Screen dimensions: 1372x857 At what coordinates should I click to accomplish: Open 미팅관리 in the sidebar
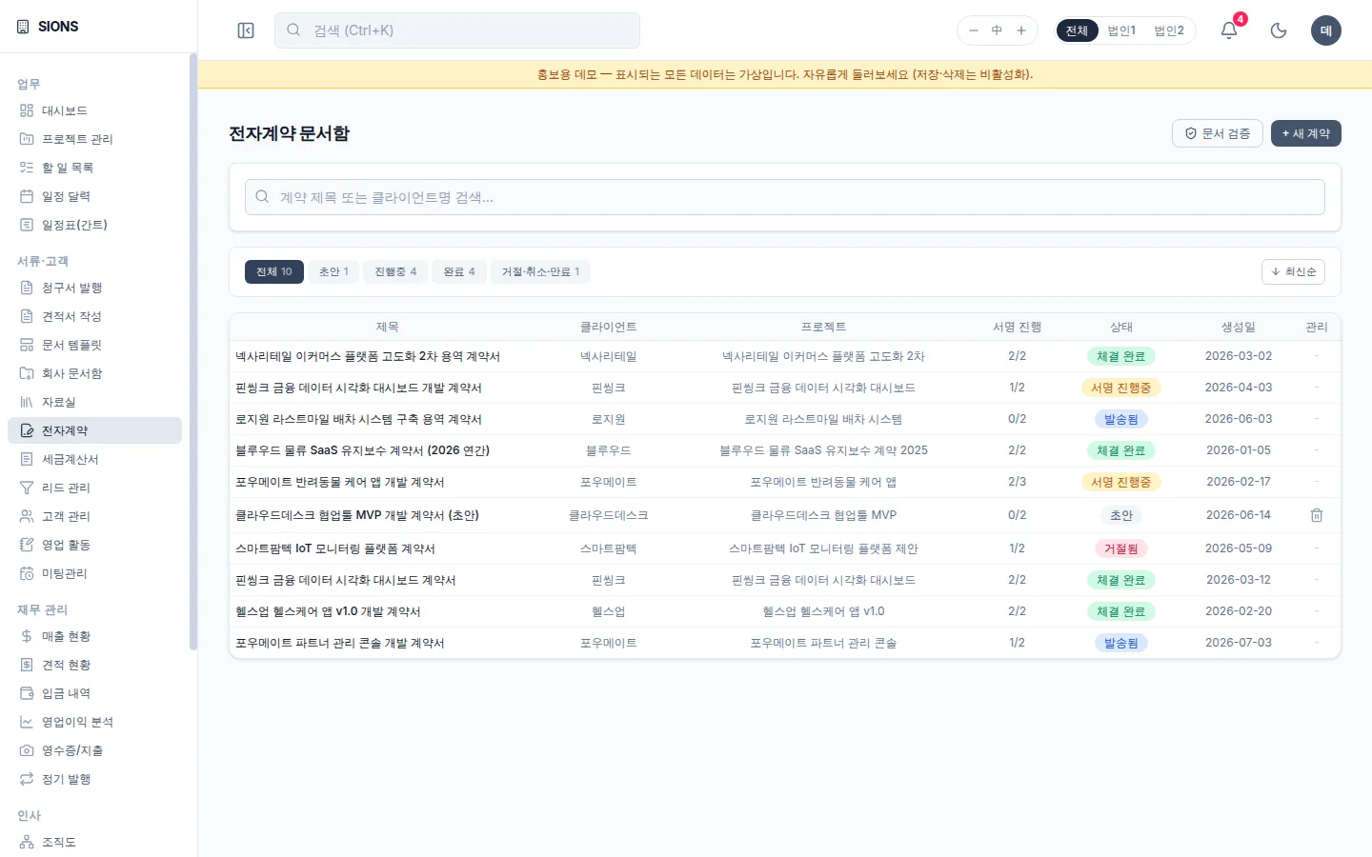[x=94, y=573]
